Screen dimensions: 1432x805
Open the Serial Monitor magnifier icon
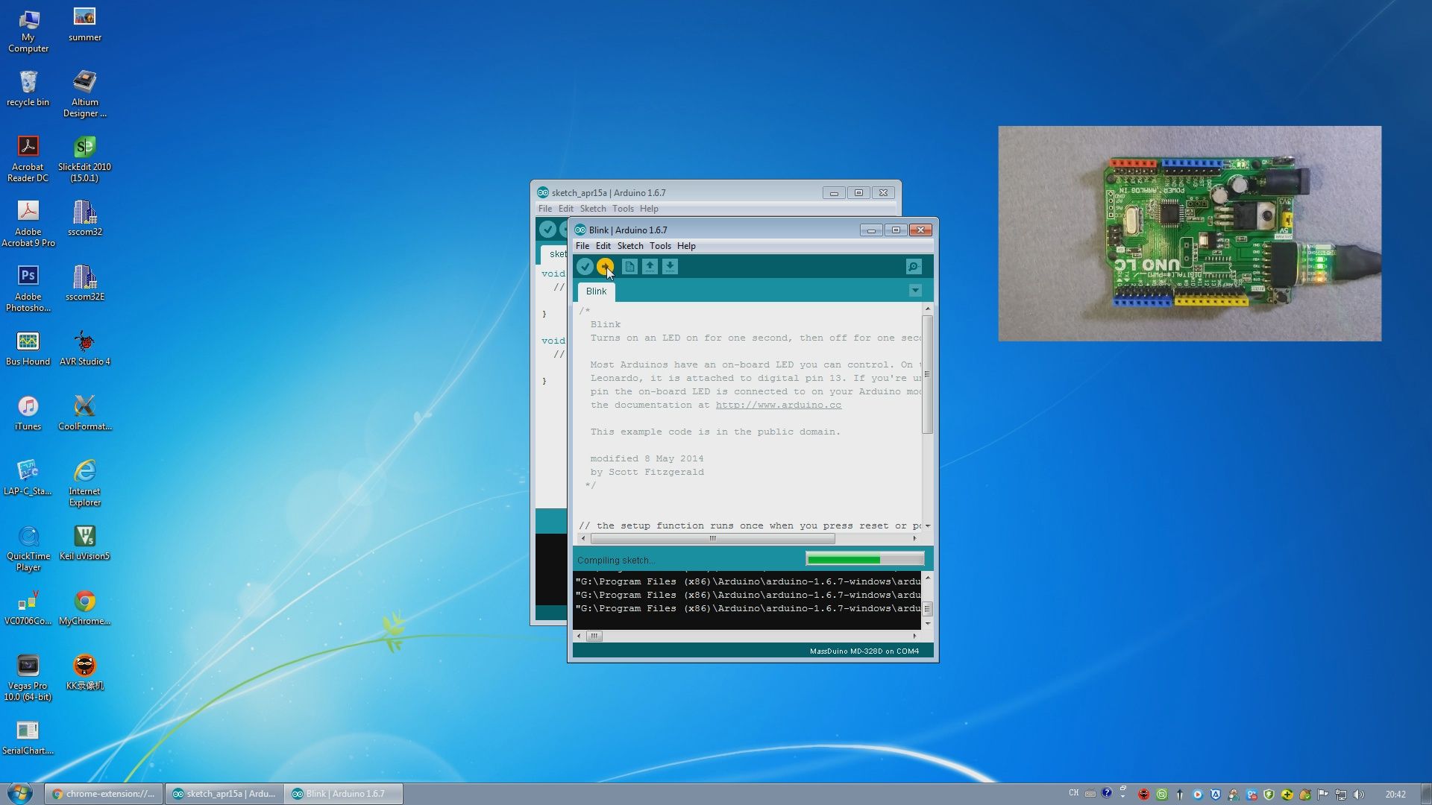pyautogui.click(x=914, y=266)
